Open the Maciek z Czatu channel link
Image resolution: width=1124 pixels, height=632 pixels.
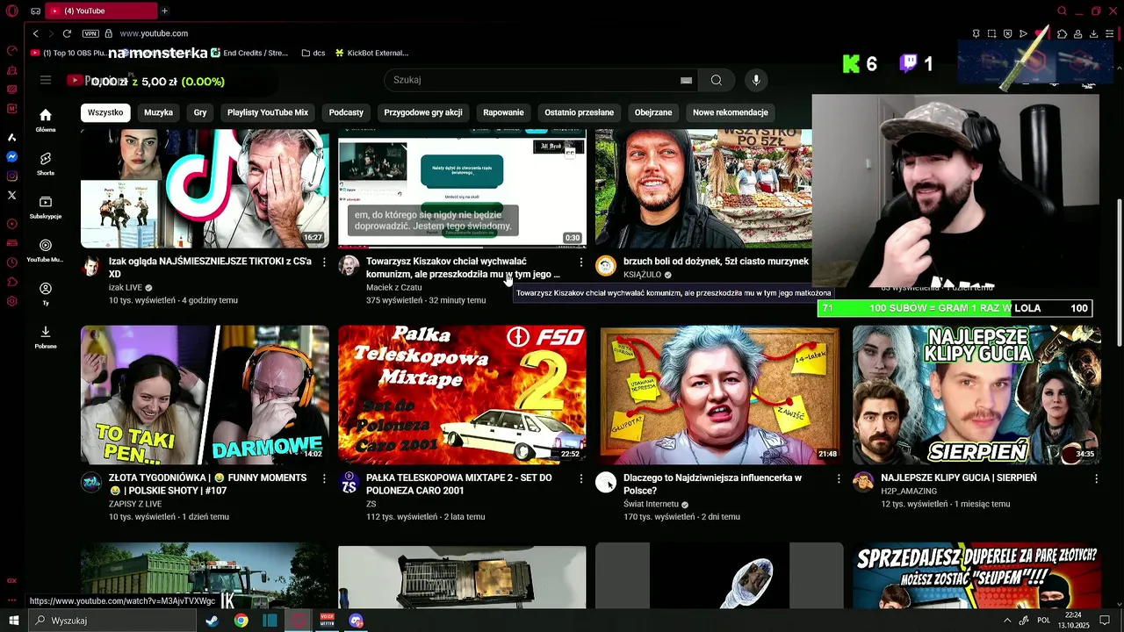coord(394,287)
